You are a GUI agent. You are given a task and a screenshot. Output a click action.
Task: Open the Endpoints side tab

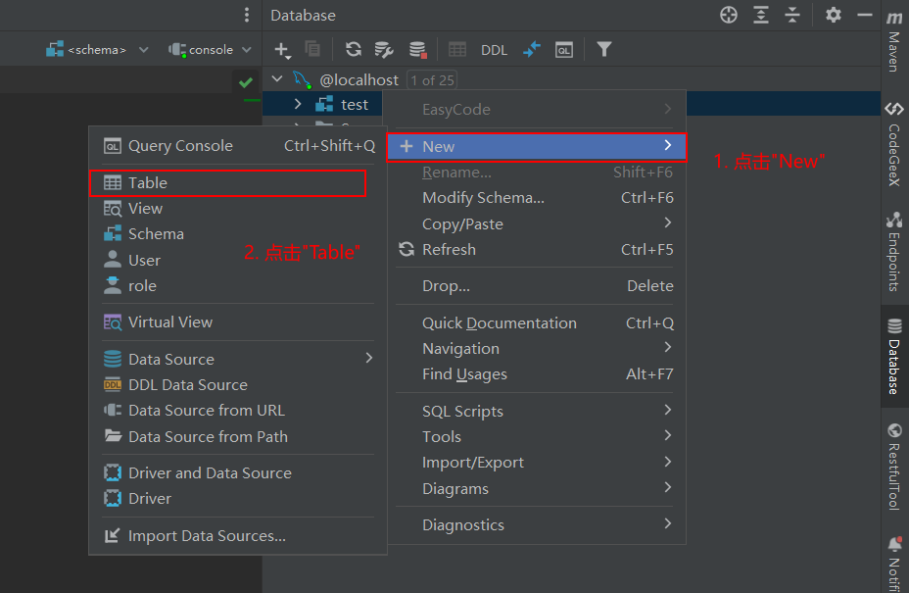pos(894,251)
